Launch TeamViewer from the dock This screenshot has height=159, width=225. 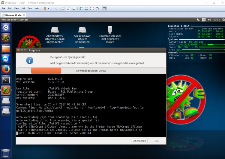6,59
